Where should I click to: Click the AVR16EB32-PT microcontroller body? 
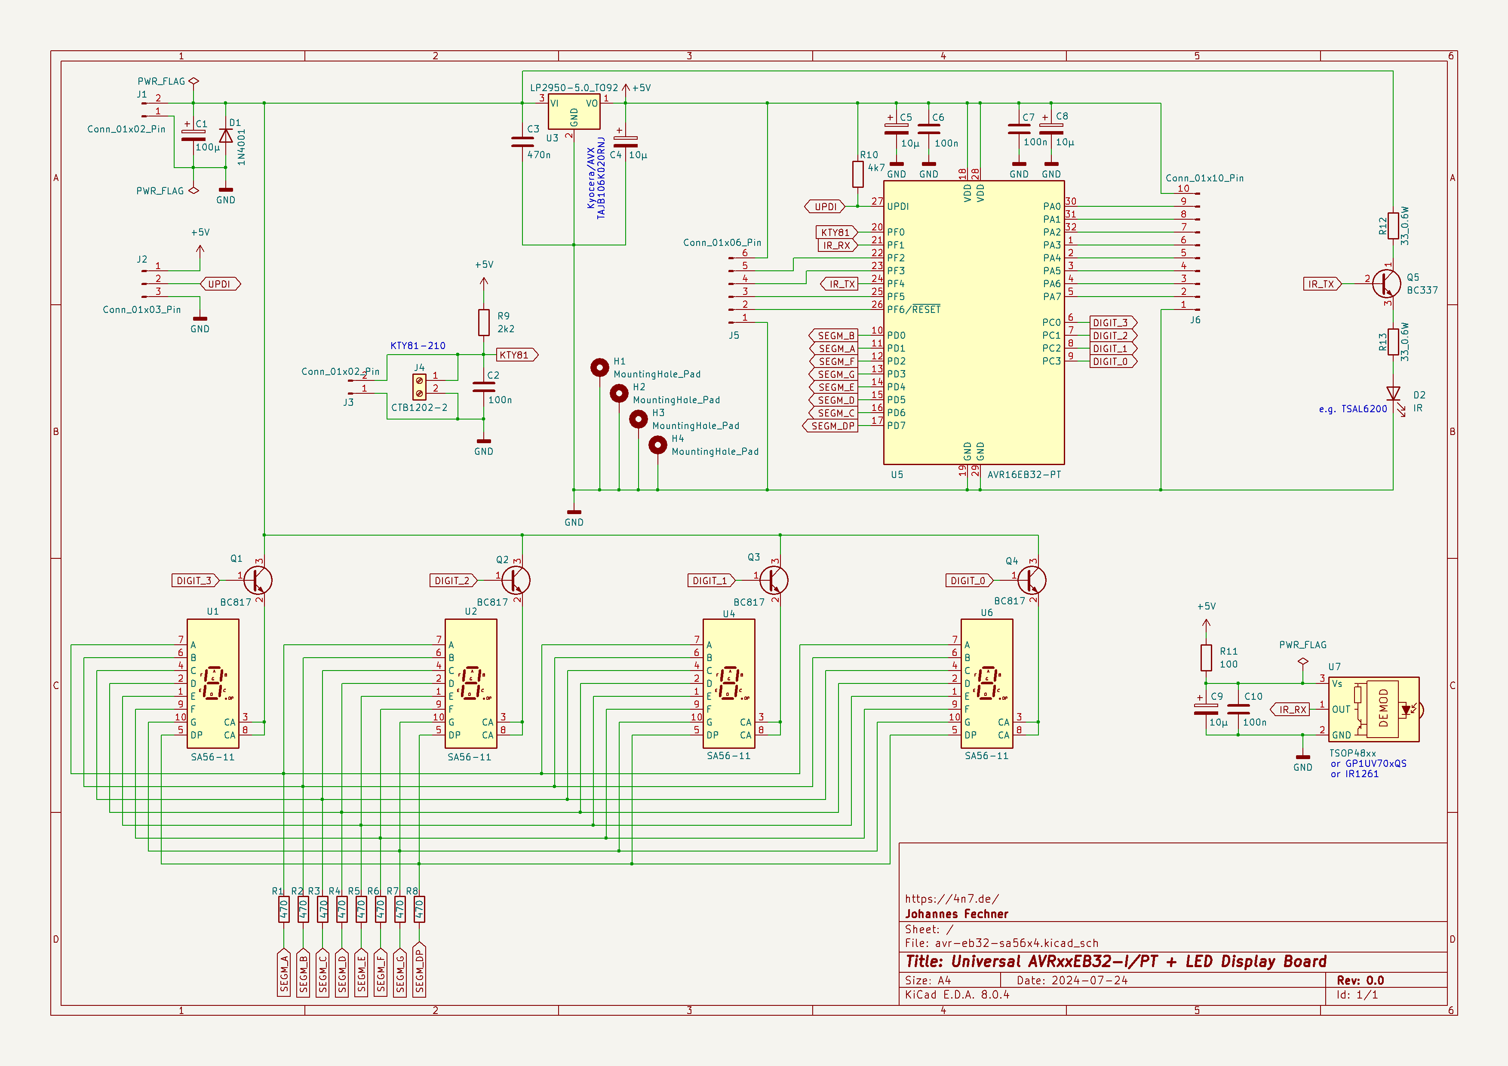coord(974,322)
